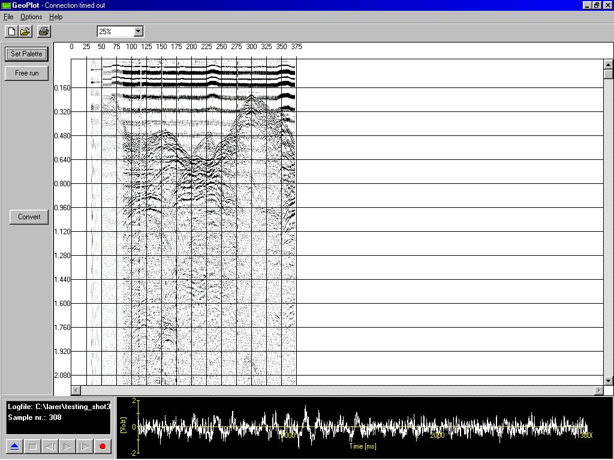Open the Help menu

56,17
